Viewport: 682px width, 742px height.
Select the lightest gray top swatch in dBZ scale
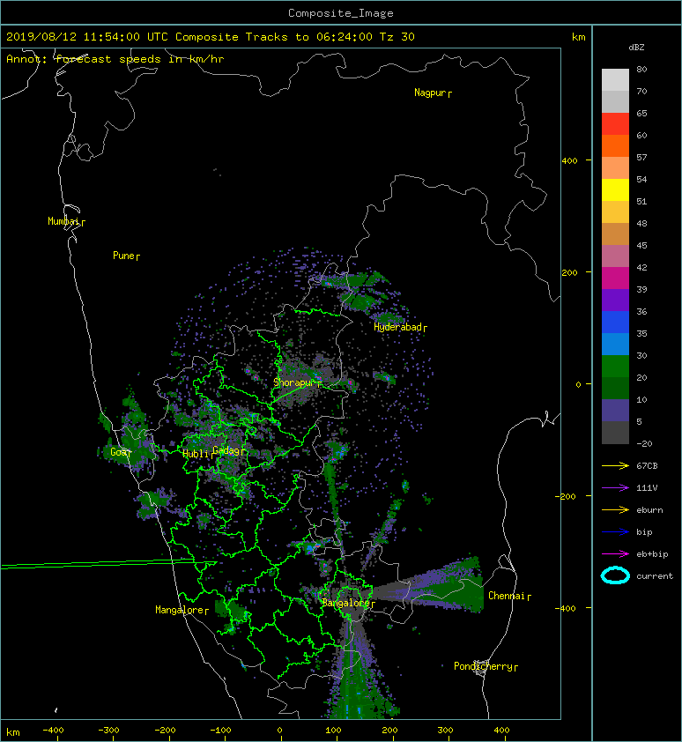[615, 79]
